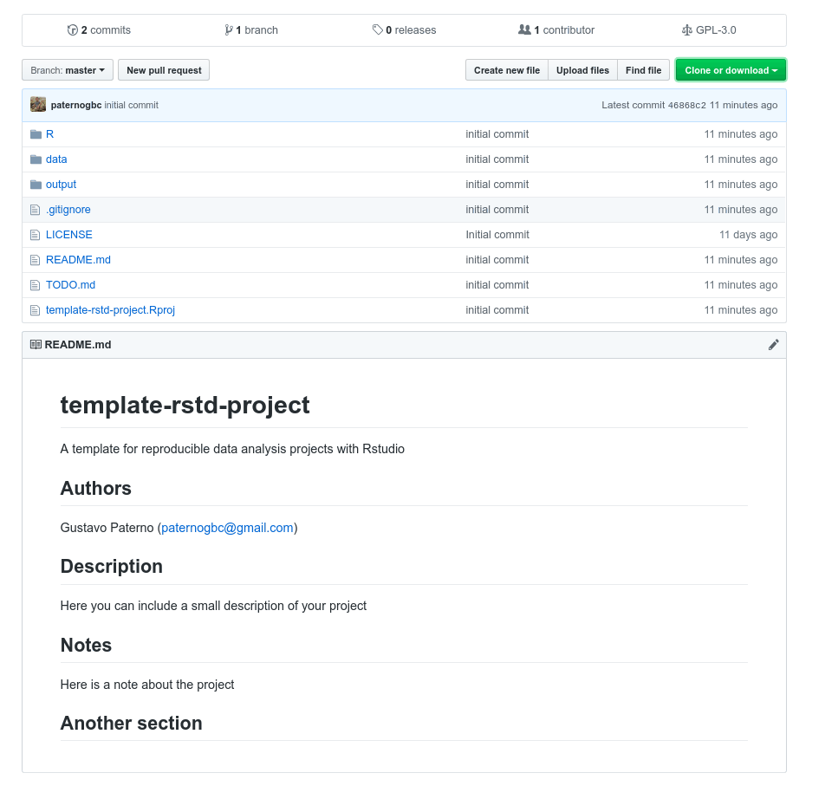Viewport: 838px width, 786px height.
Task: Open README.md in the file list
Action: [78, 260]
